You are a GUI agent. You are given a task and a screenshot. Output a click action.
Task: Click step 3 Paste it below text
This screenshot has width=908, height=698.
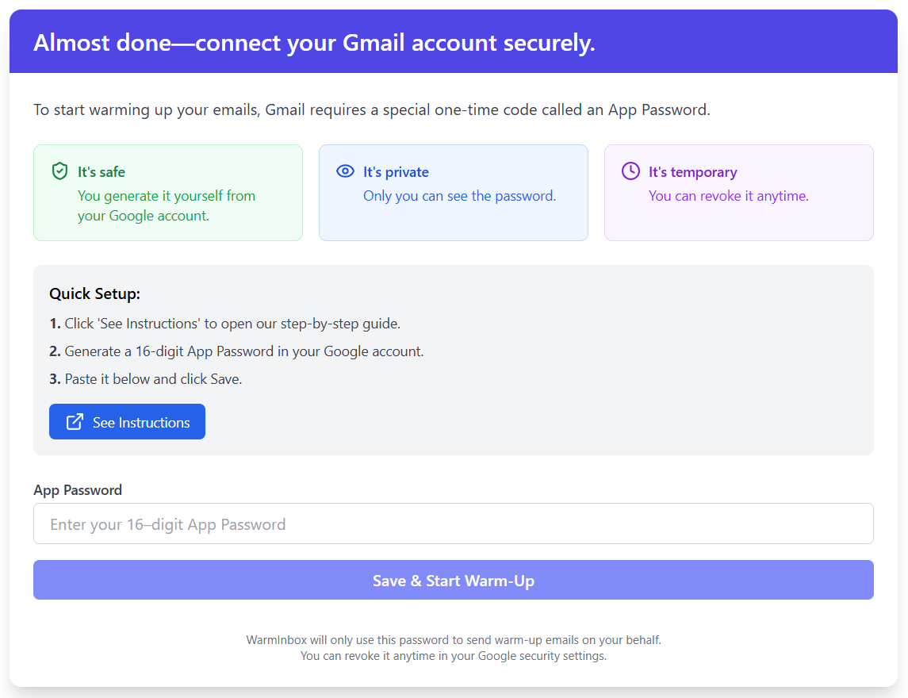pyautogui.click(x=146, y=379)
